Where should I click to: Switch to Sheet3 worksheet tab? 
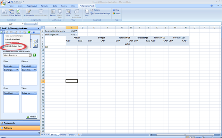point(72,135)
